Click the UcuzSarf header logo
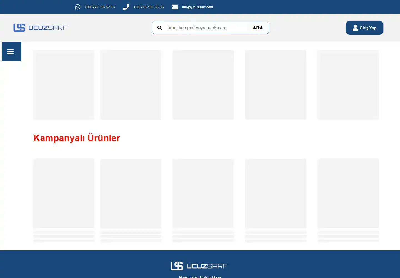 point(40,28)
